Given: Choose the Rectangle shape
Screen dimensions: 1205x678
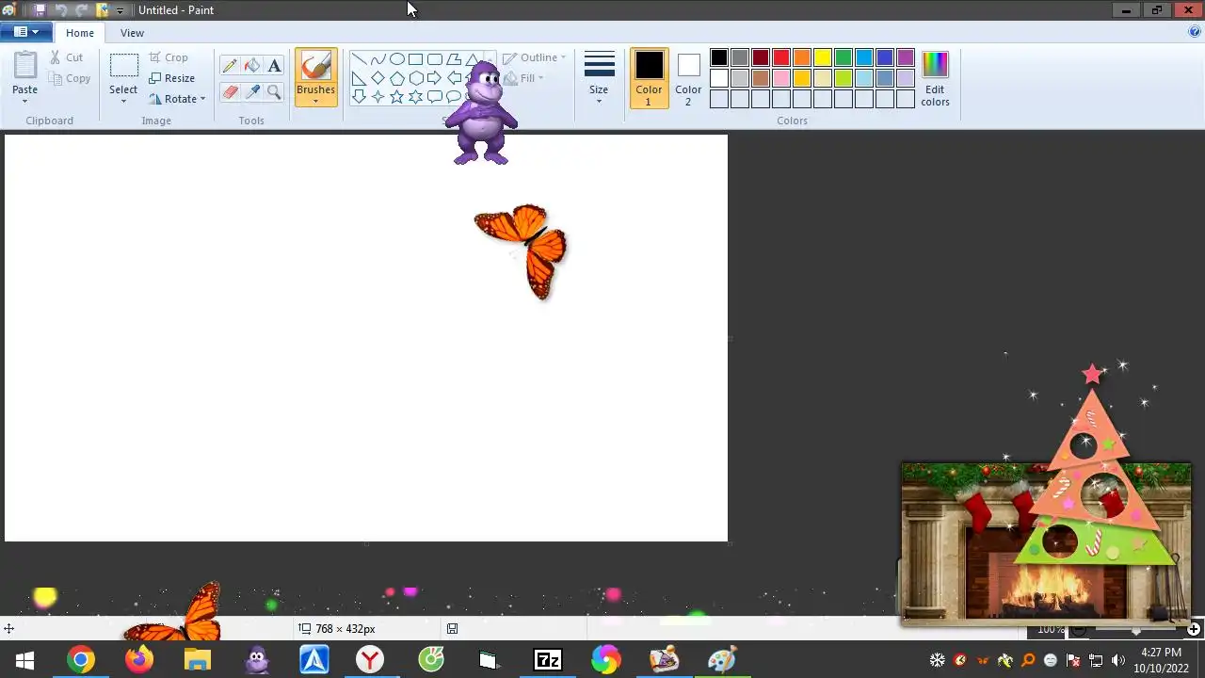Looking at the screenshot, I should tap(415, 58).
